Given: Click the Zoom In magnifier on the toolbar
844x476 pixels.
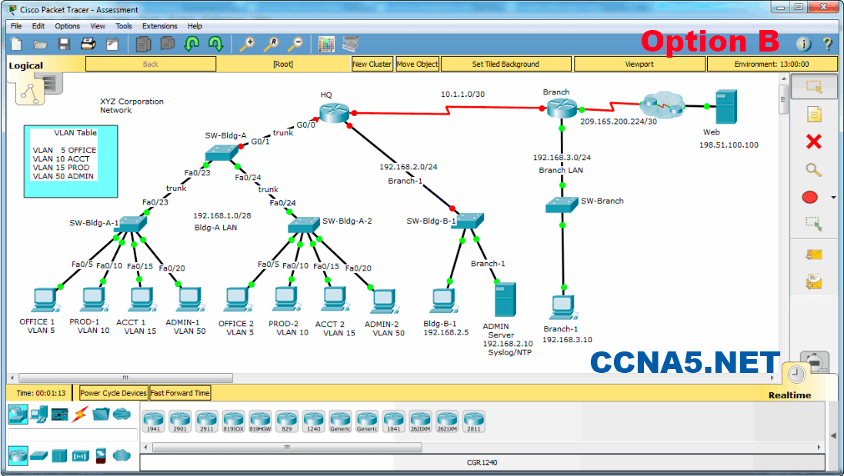Looking at the screenshot, I should (246, 44).
